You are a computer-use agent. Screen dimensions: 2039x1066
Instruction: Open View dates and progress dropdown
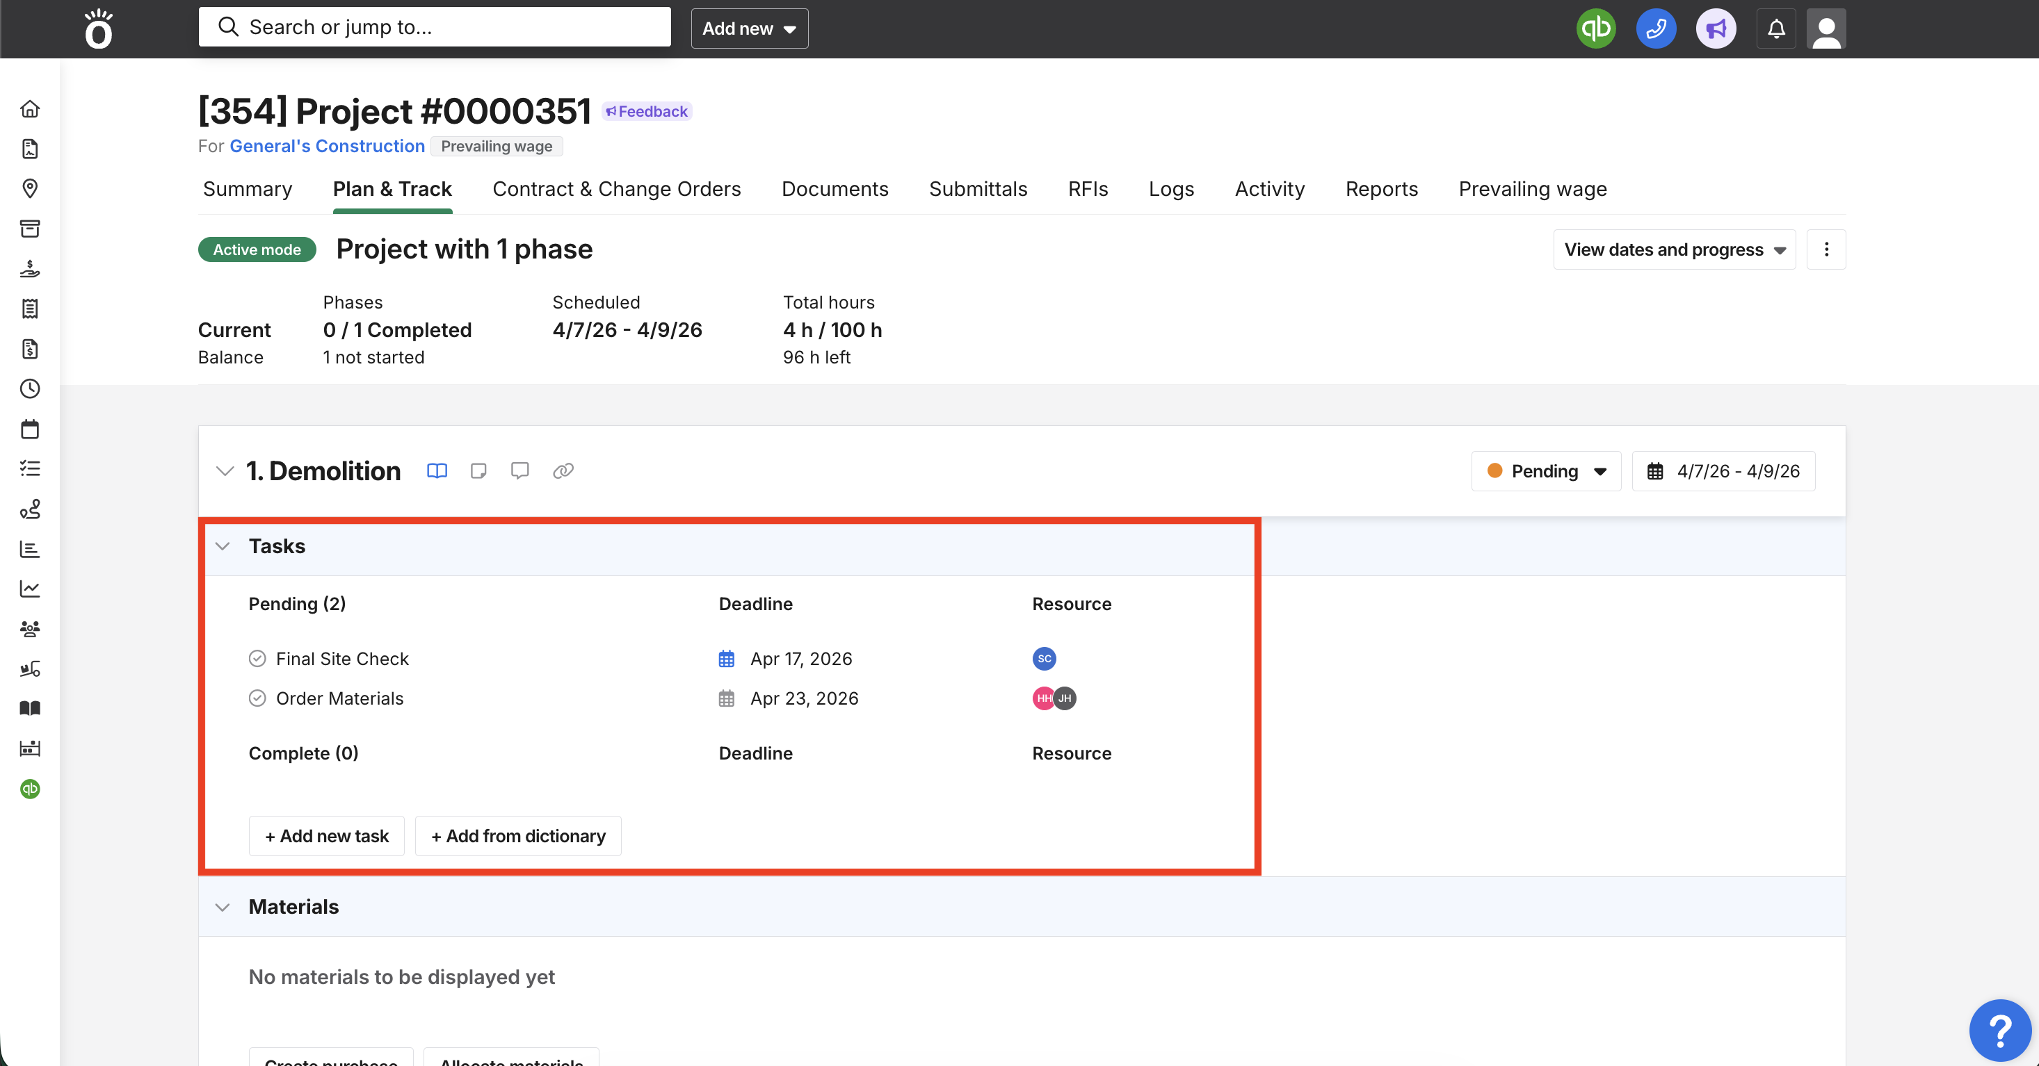tap(1674, 250)
